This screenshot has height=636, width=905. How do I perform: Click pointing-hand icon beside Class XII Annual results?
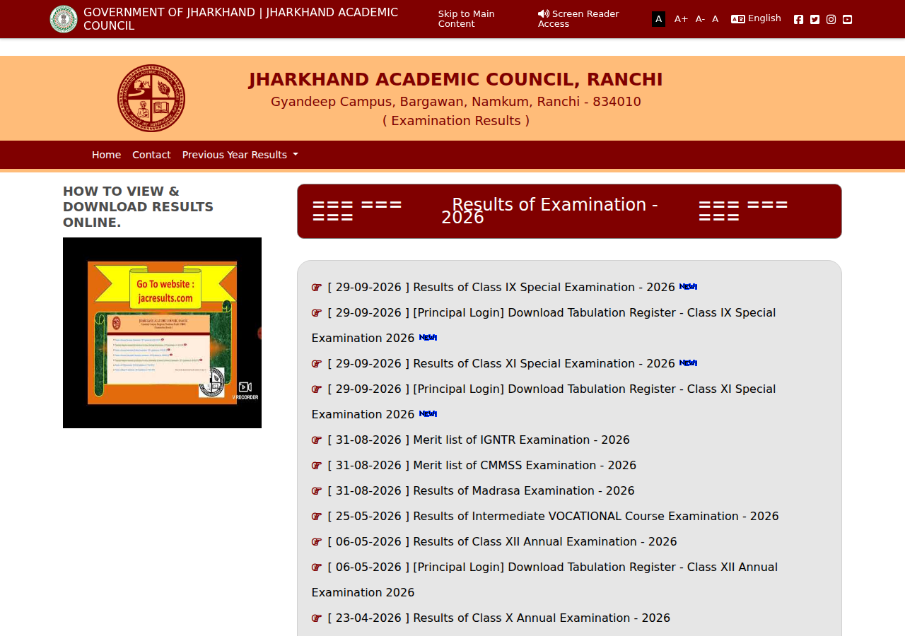[317, 542]
